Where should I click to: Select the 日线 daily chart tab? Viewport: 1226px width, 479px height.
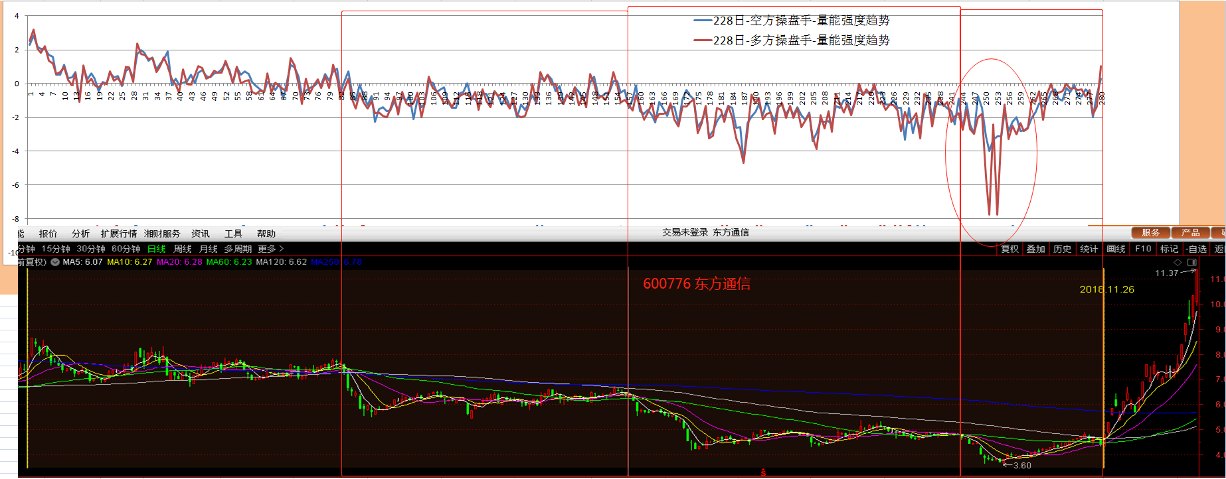(157, 249)
